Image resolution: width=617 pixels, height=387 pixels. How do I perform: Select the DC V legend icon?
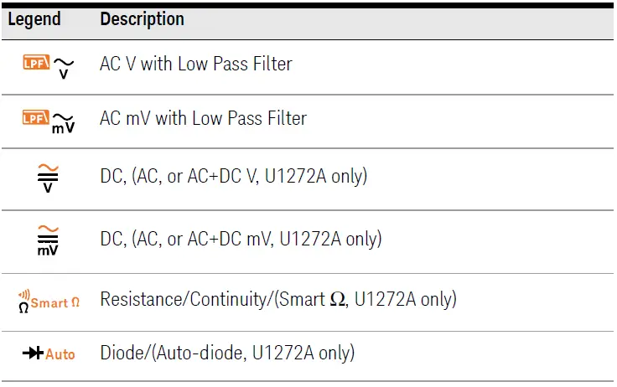pos(49,177)
